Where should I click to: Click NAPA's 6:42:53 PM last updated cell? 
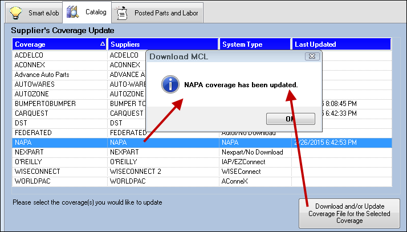point(341,143)
